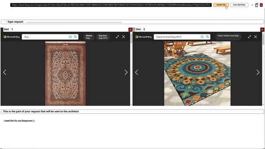Go to next image in Slot 2
The image size is (265, 149).
coord(258,72)
